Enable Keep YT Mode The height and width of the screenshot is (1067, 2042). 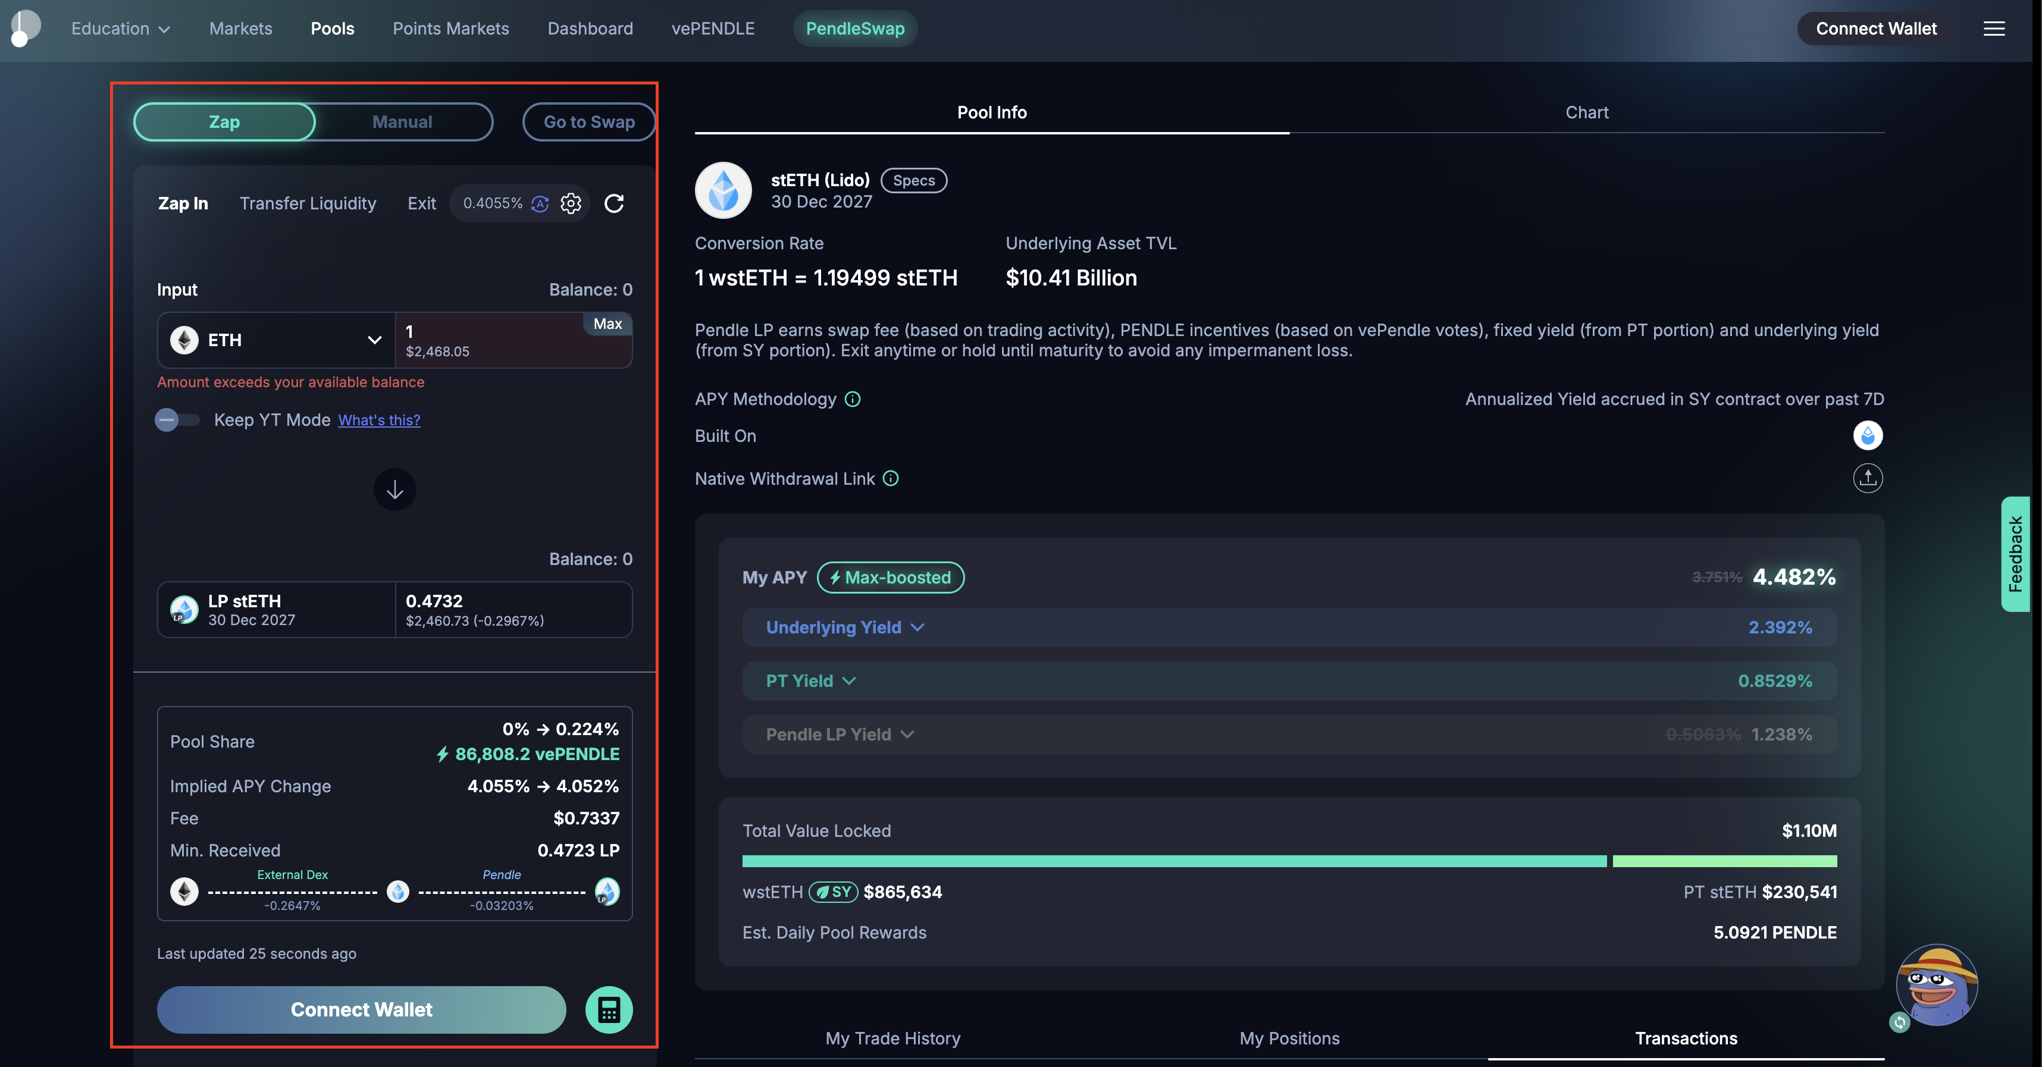pyautogui.click(x=177, y=420)
